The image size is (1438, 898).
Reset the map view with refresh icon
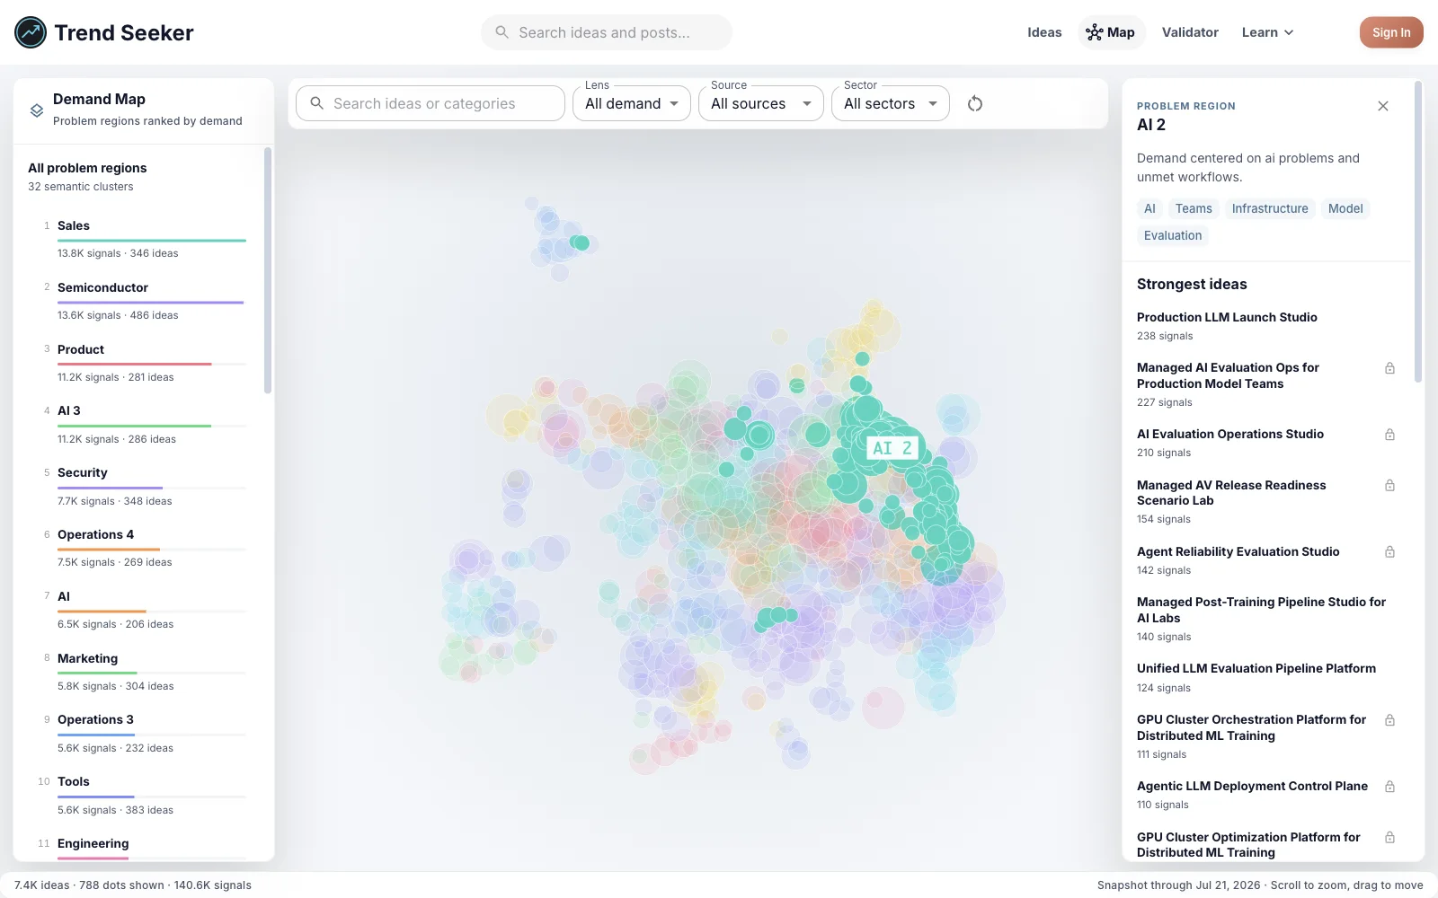point(975,103)
